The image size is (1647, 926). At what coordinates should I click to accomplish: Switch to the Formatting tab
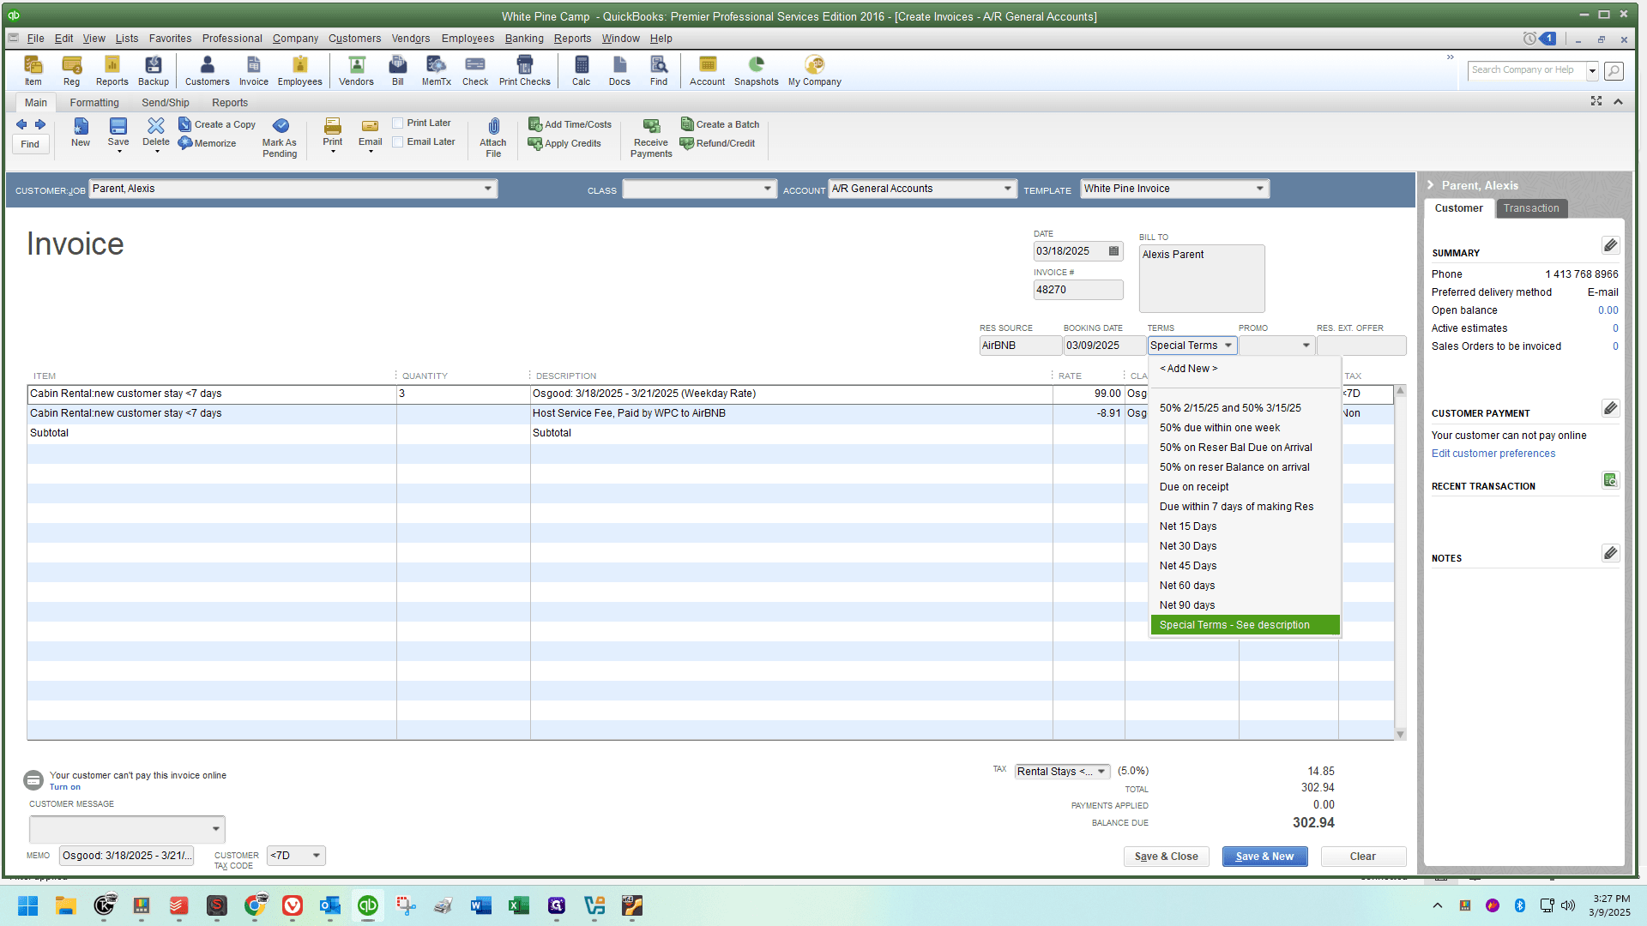point(94,103)
